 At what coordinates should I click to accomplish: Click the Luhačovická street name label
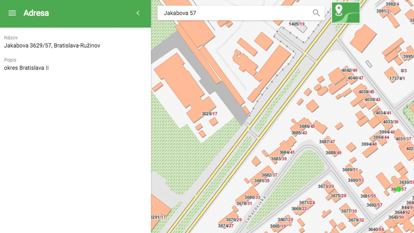tap(256, 210)
